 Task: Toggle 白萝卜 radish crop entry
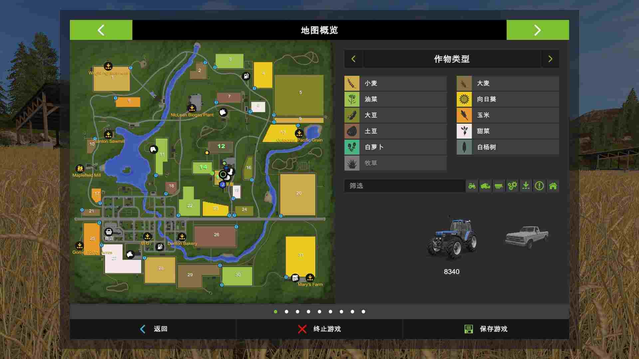pyautogui.click(x=395, y=147)
